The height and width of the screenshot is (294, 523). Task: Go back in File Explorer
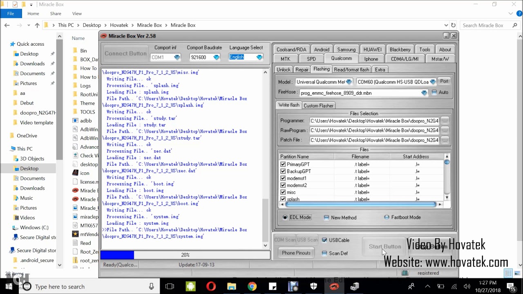[x=7, y=25]
